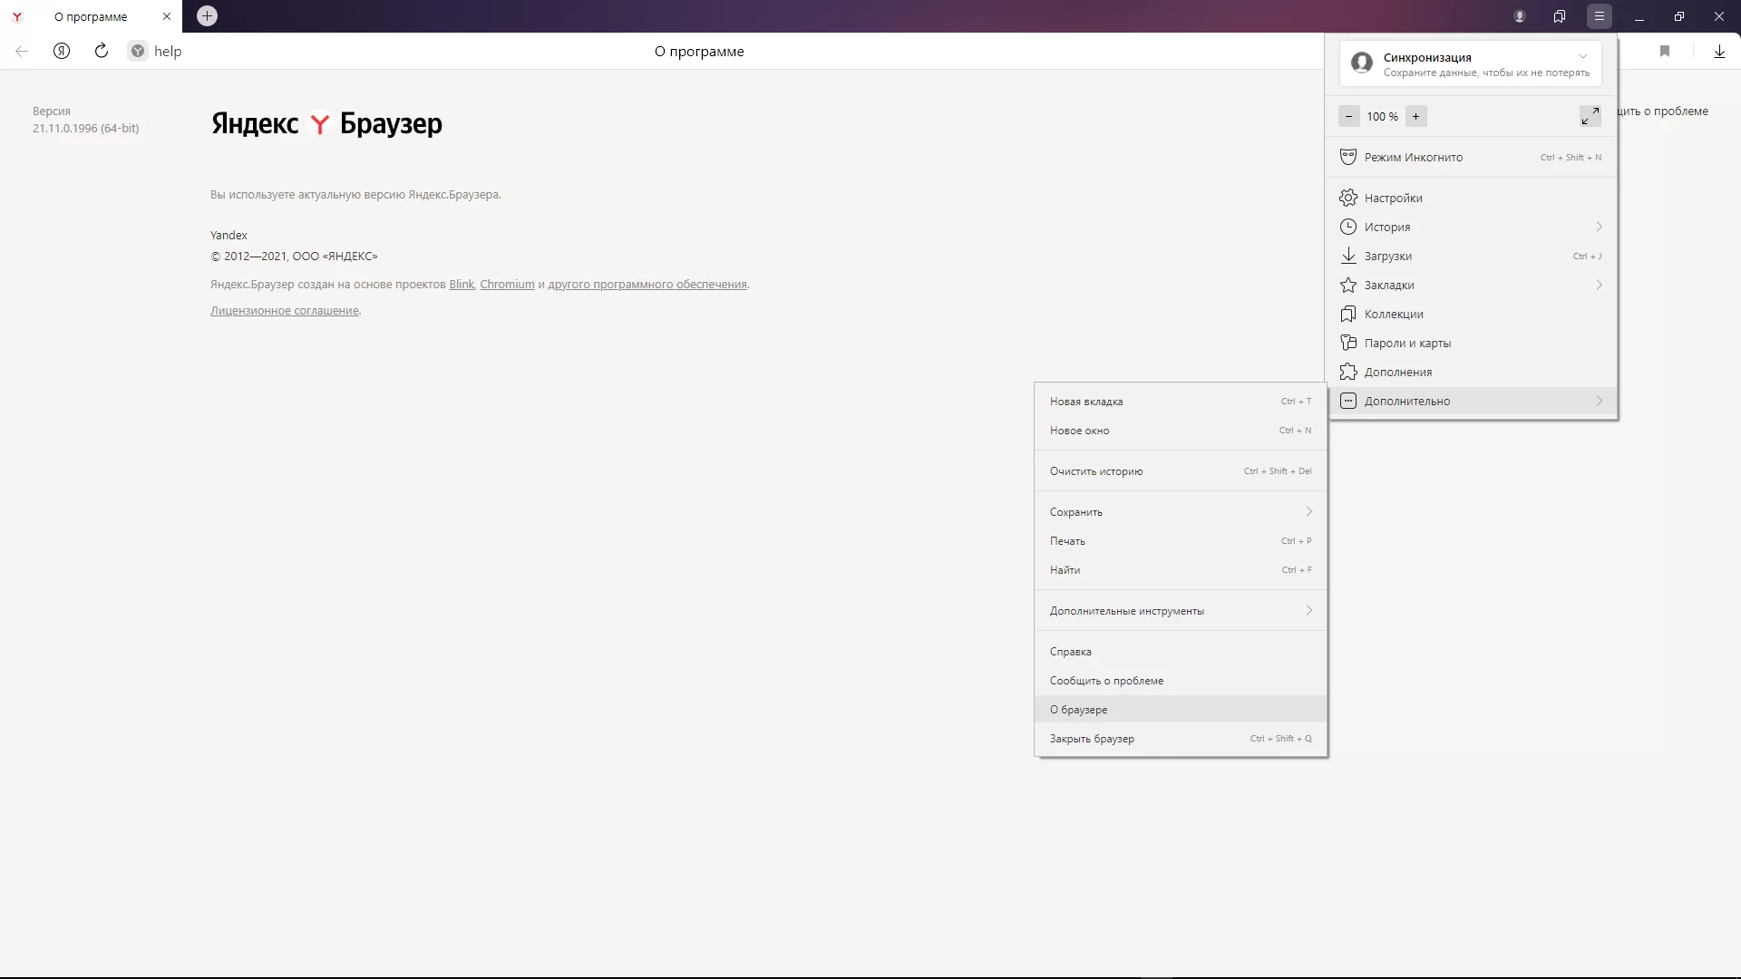Select Новое окно in the submenu
This screenshot has height=979, width=1741.
(1181, 431)
